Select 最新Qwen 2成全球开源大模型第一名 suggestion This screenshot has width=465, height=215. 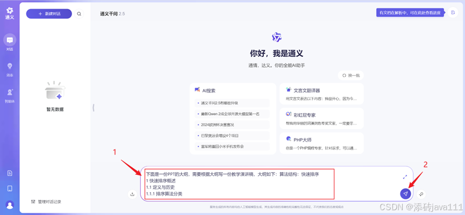click(232, 114)
